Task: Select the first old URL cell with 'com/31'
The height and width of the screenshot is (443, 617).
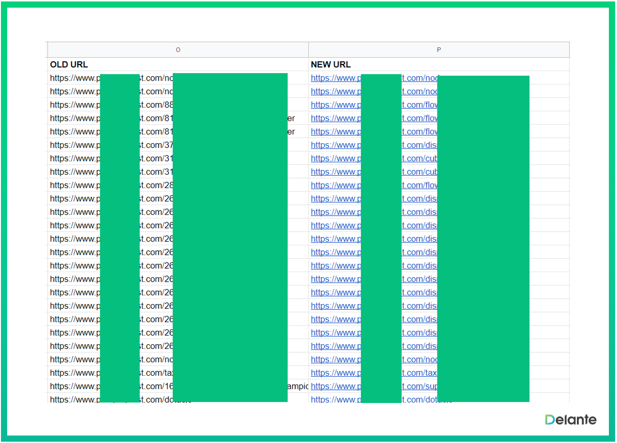Action: [75, 158]
